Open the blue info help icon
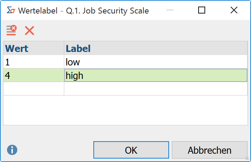 [12, 150]
